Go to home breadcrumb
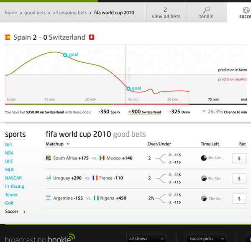251x242 pixels. pos(11,13)
